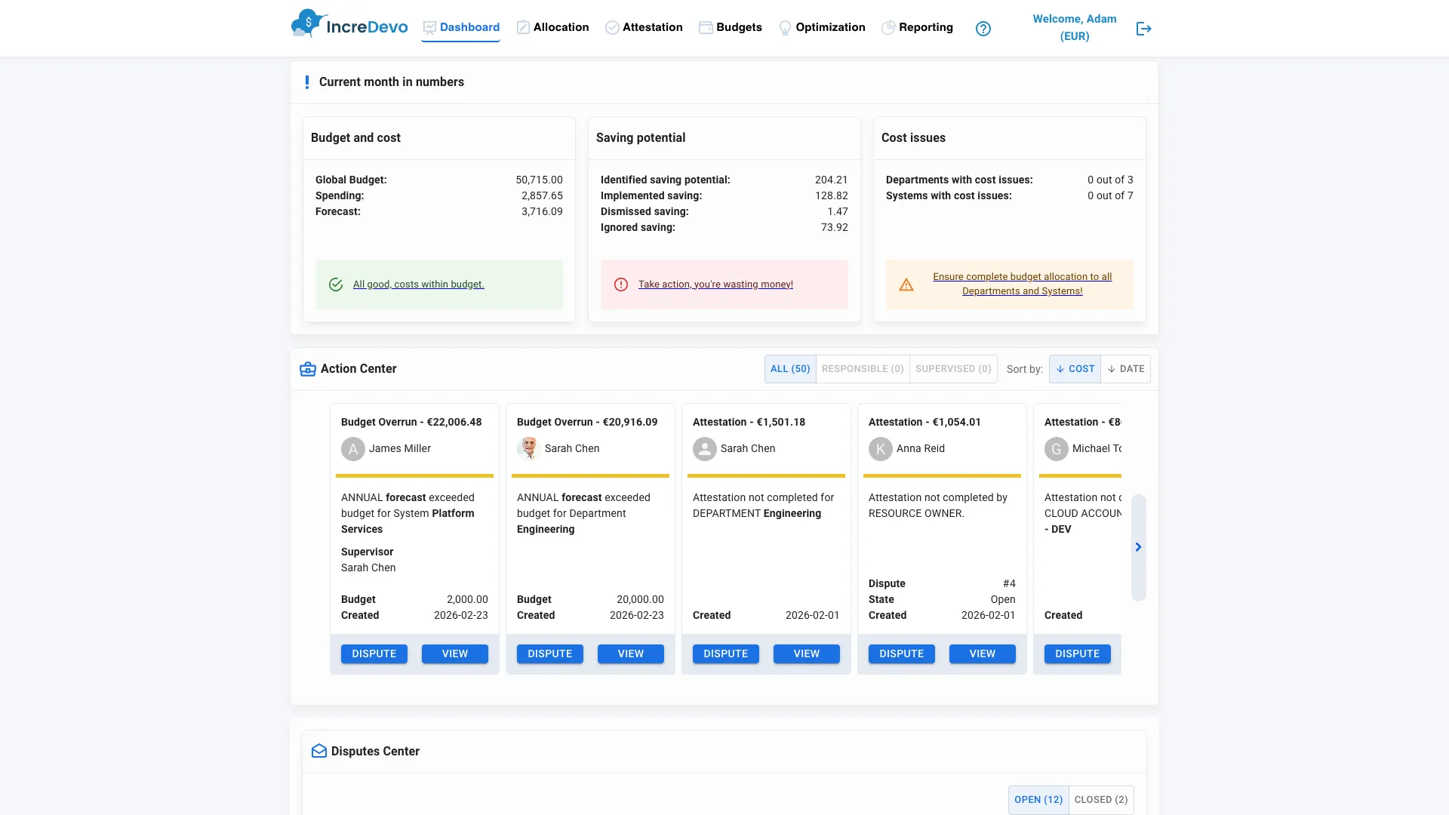The width and height of the screenshot is (1449, 815).
Task: Open help via question mark icon
Action: 983,29
